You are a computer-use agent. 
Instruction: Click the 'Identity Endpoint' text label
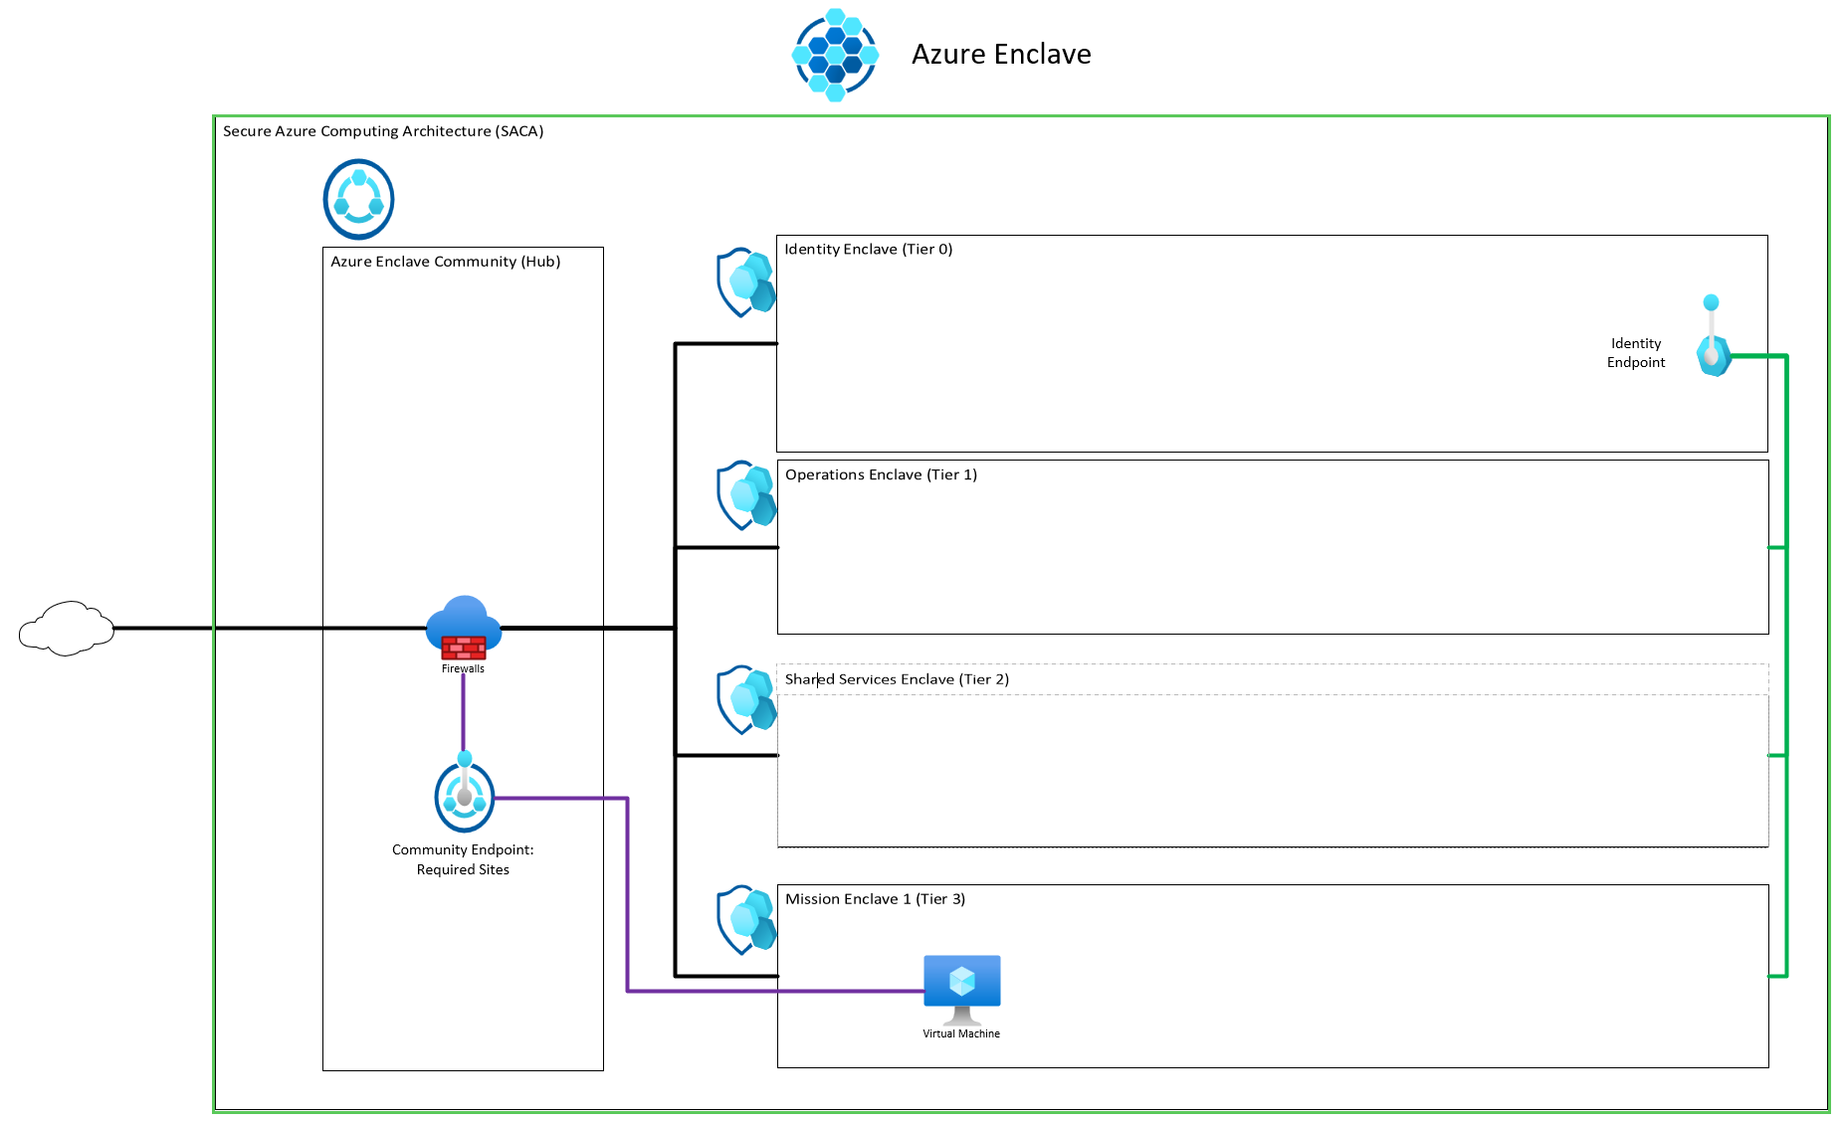[x=1636, y=353]
